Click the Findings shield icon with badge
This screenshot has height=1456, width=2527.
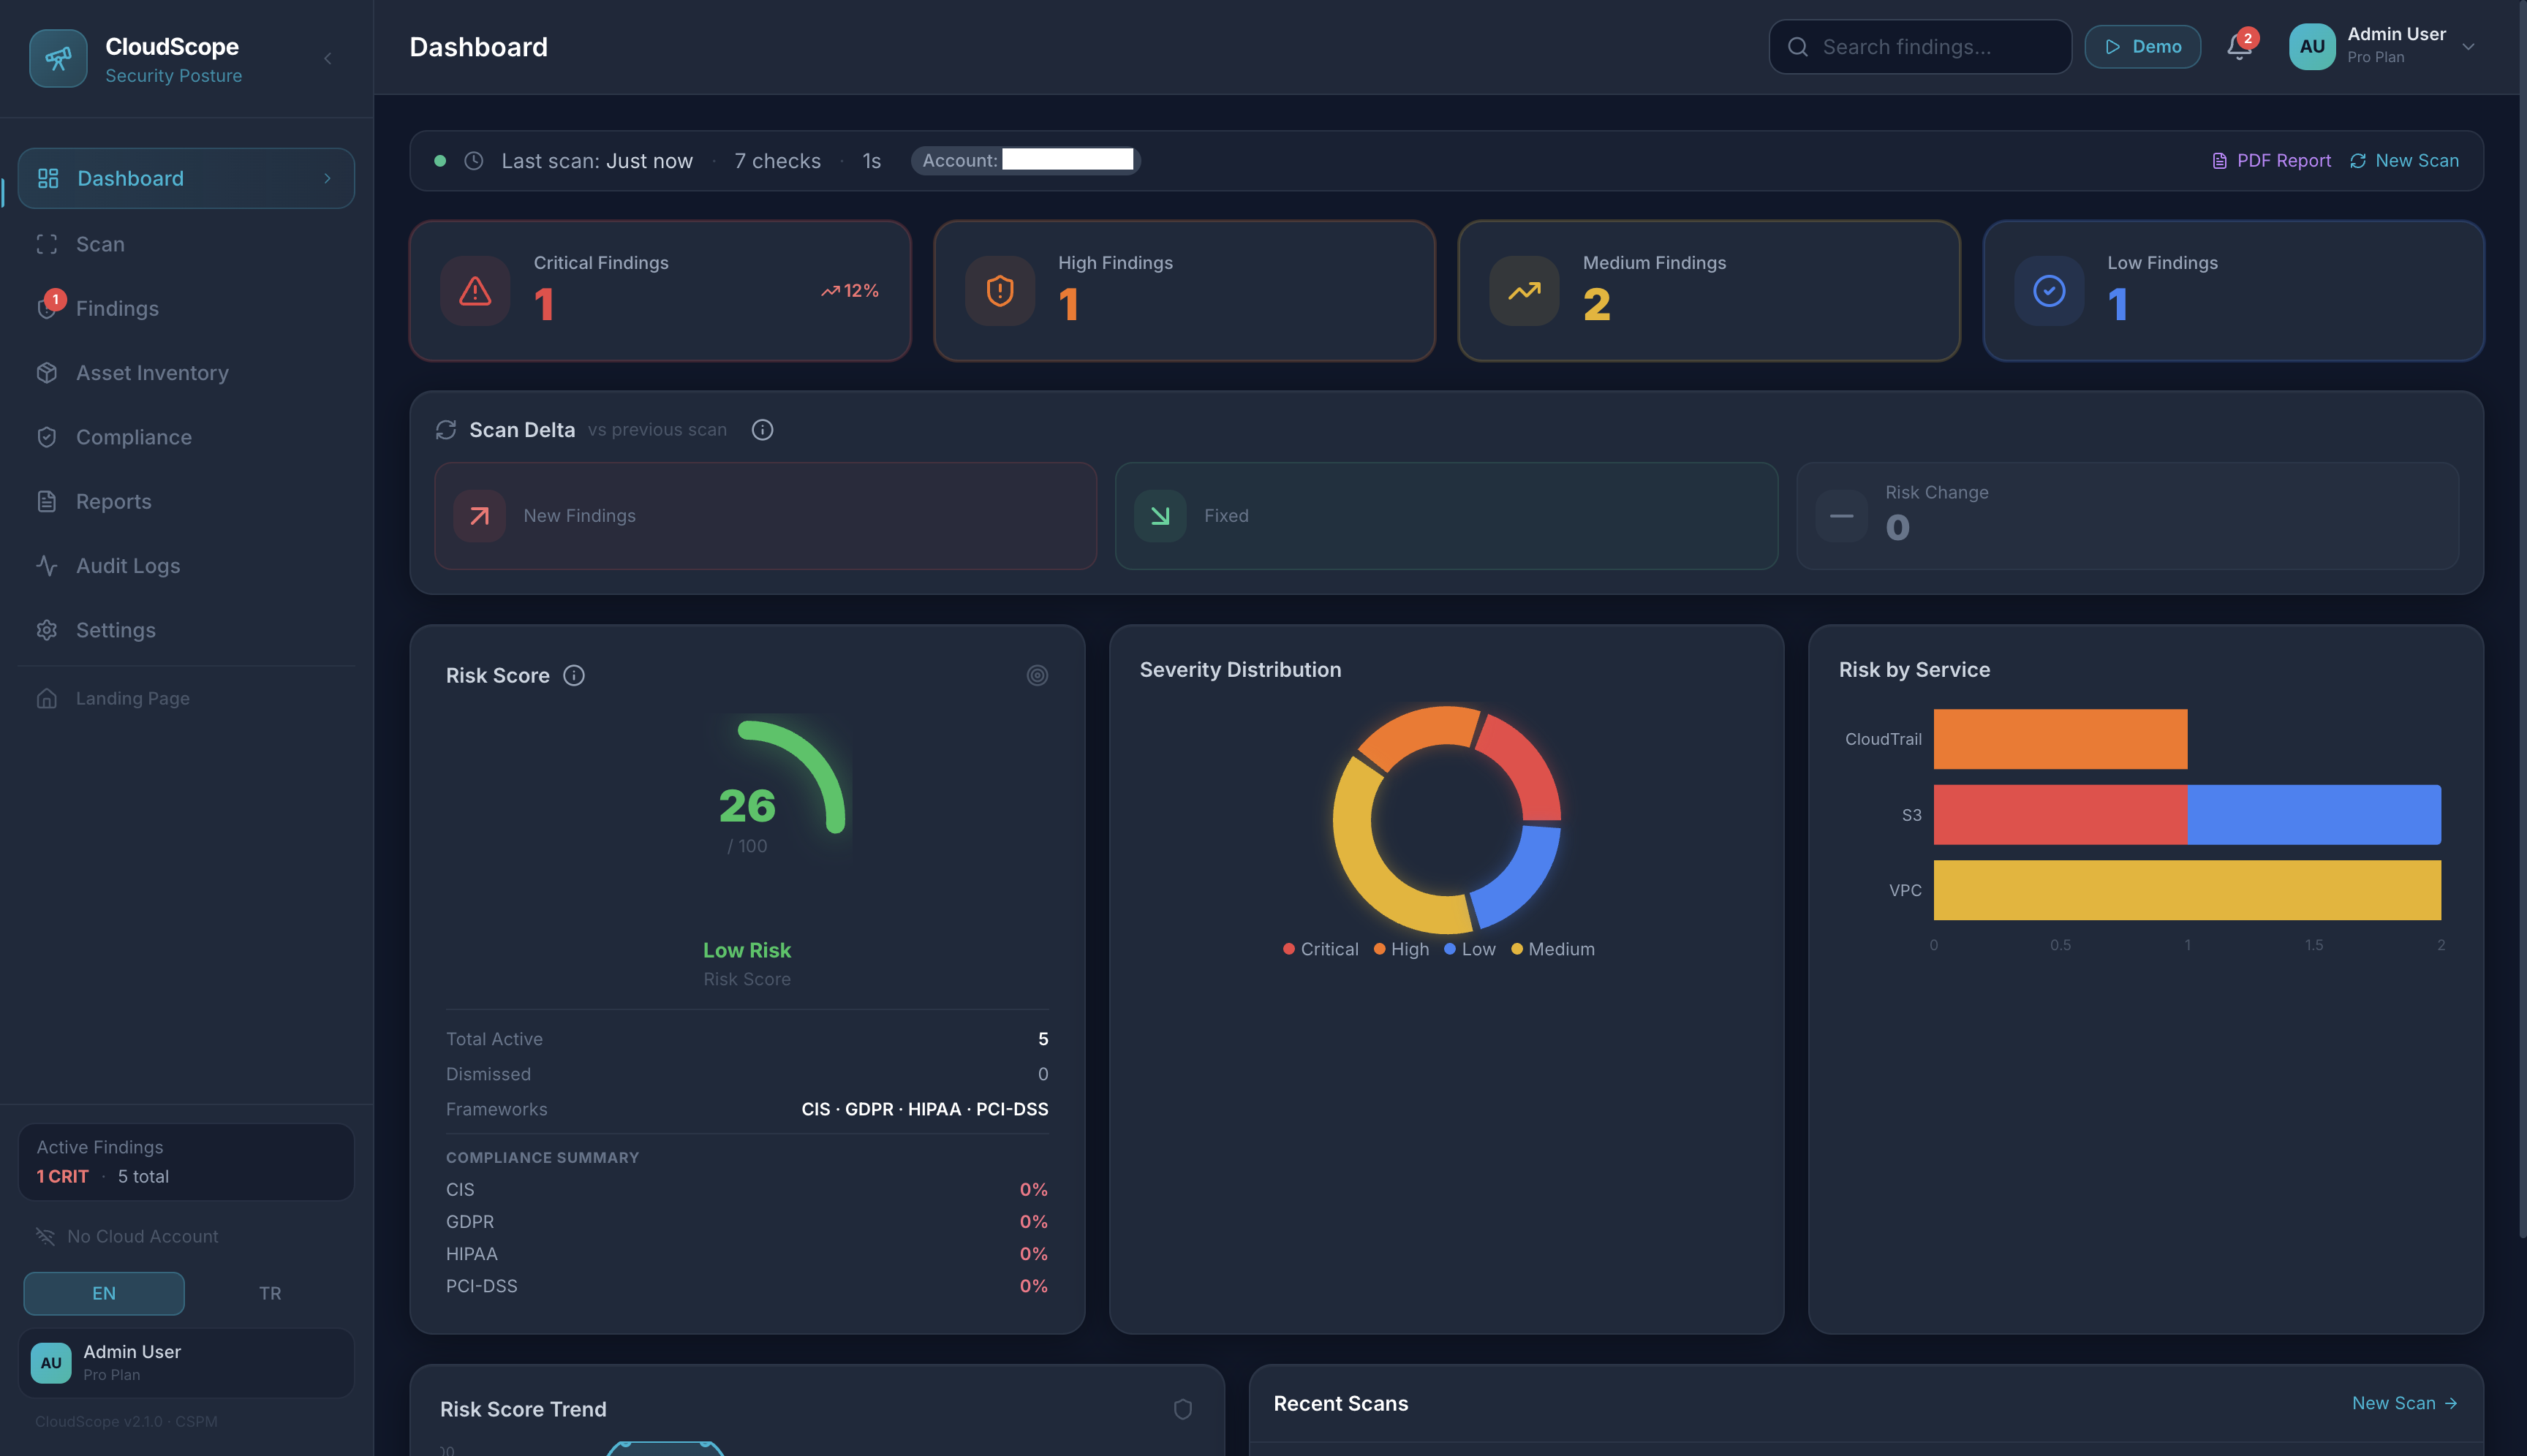(x=48, y=306)
